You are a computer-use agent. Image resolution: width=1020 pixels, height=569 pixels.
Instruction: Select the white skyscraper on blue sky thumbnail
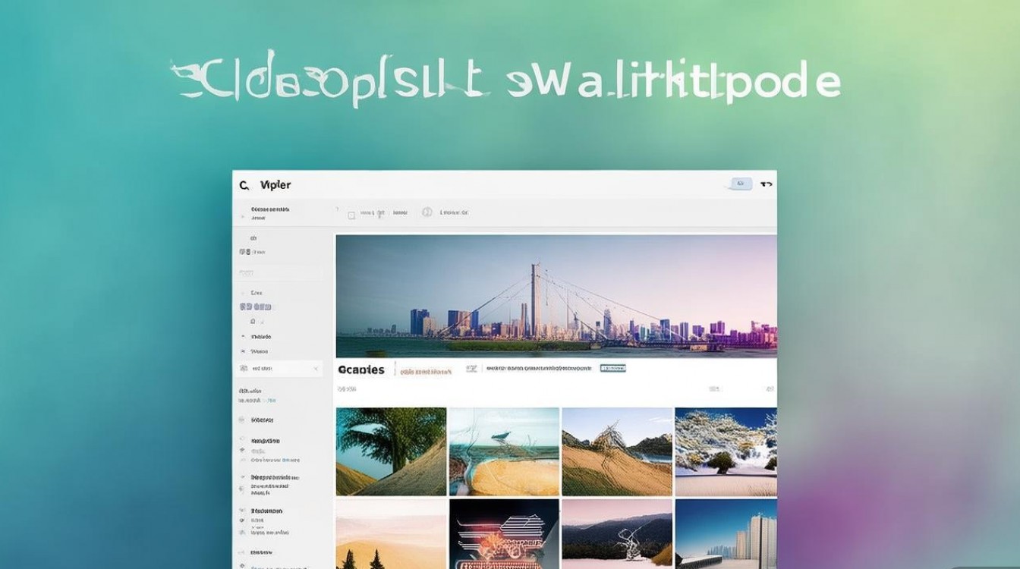(x=726, y=533)
